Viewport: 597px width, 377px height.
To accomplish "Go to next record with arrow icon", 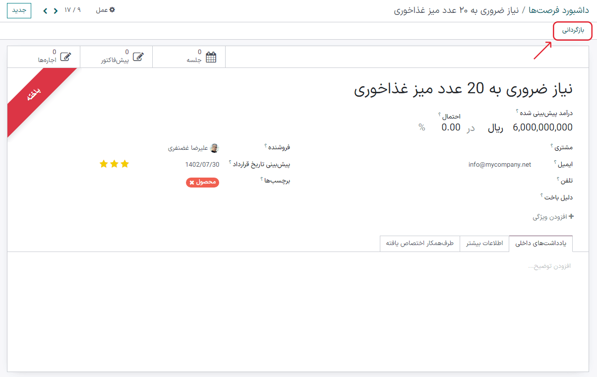I will click(x=45, y=10).
